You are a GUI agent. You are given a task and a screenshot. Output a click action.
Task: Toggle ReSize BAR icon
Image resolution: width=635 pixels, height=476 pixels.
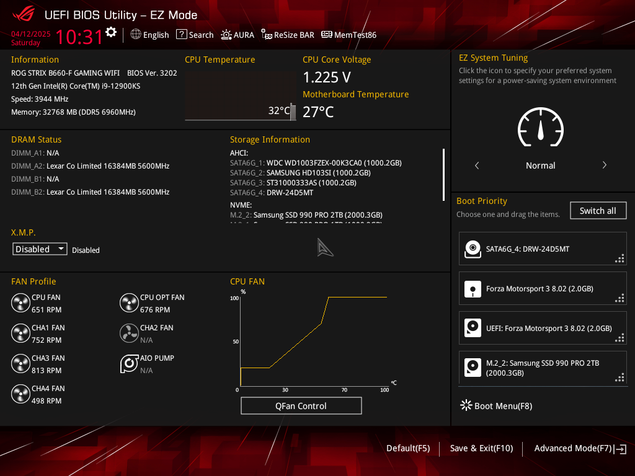(267, 35)
